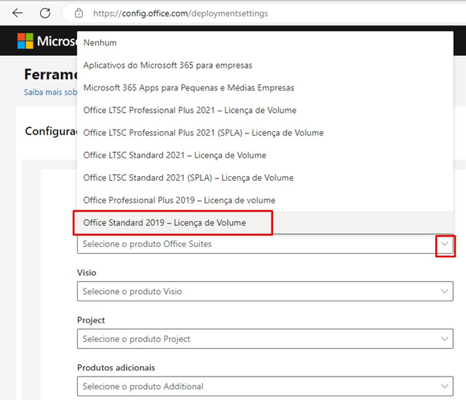Click the 'Selecione o produto Office Suites' placeholder

(x=147, y=244)
